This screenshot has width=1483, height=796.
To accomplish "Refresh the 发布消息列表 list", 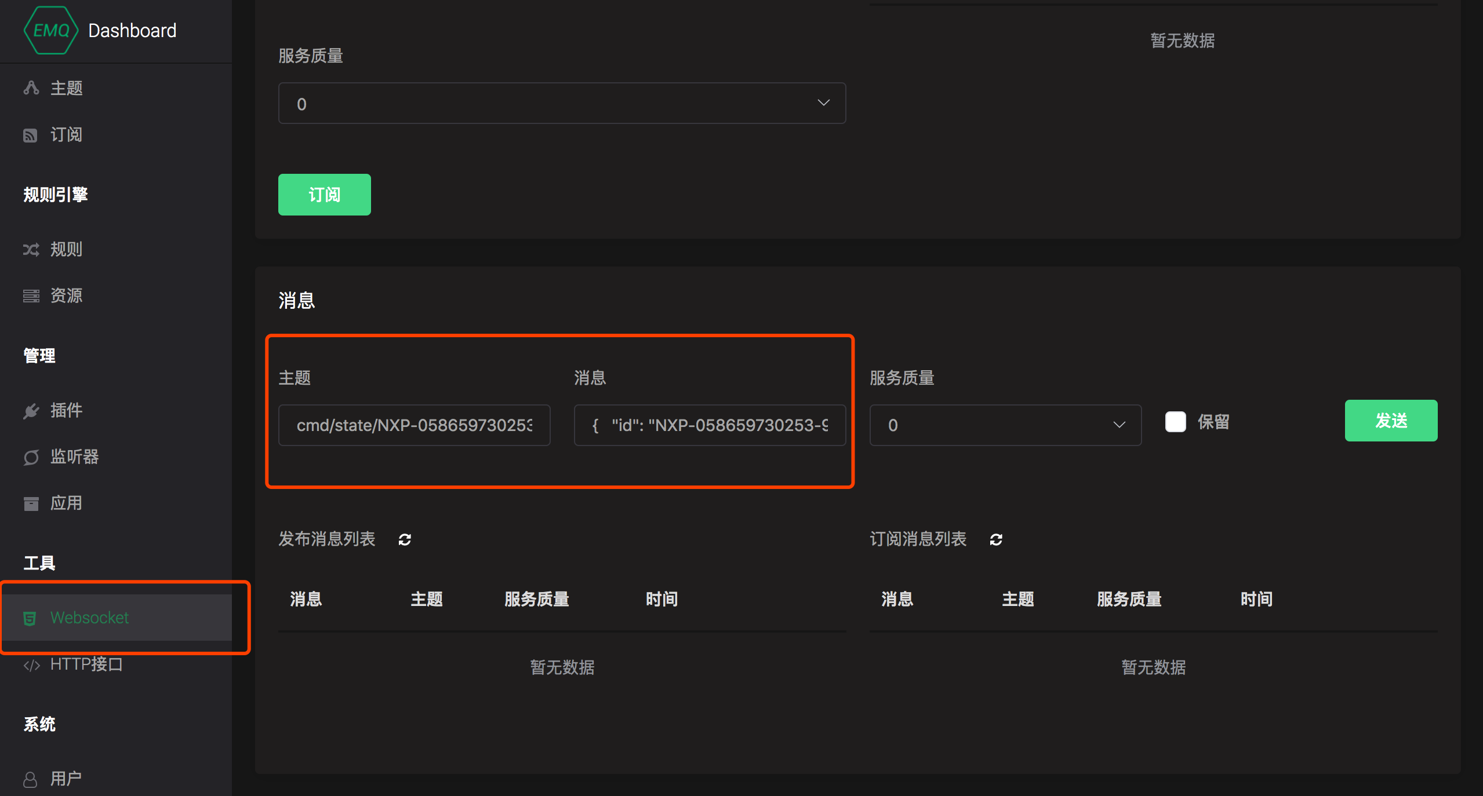I will pyautogui.click(x=406, y=539).
